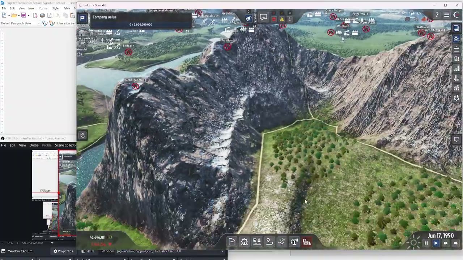The image size is (463, 260).
Task: Open OBS source Filters button
Action: [88, 251]
